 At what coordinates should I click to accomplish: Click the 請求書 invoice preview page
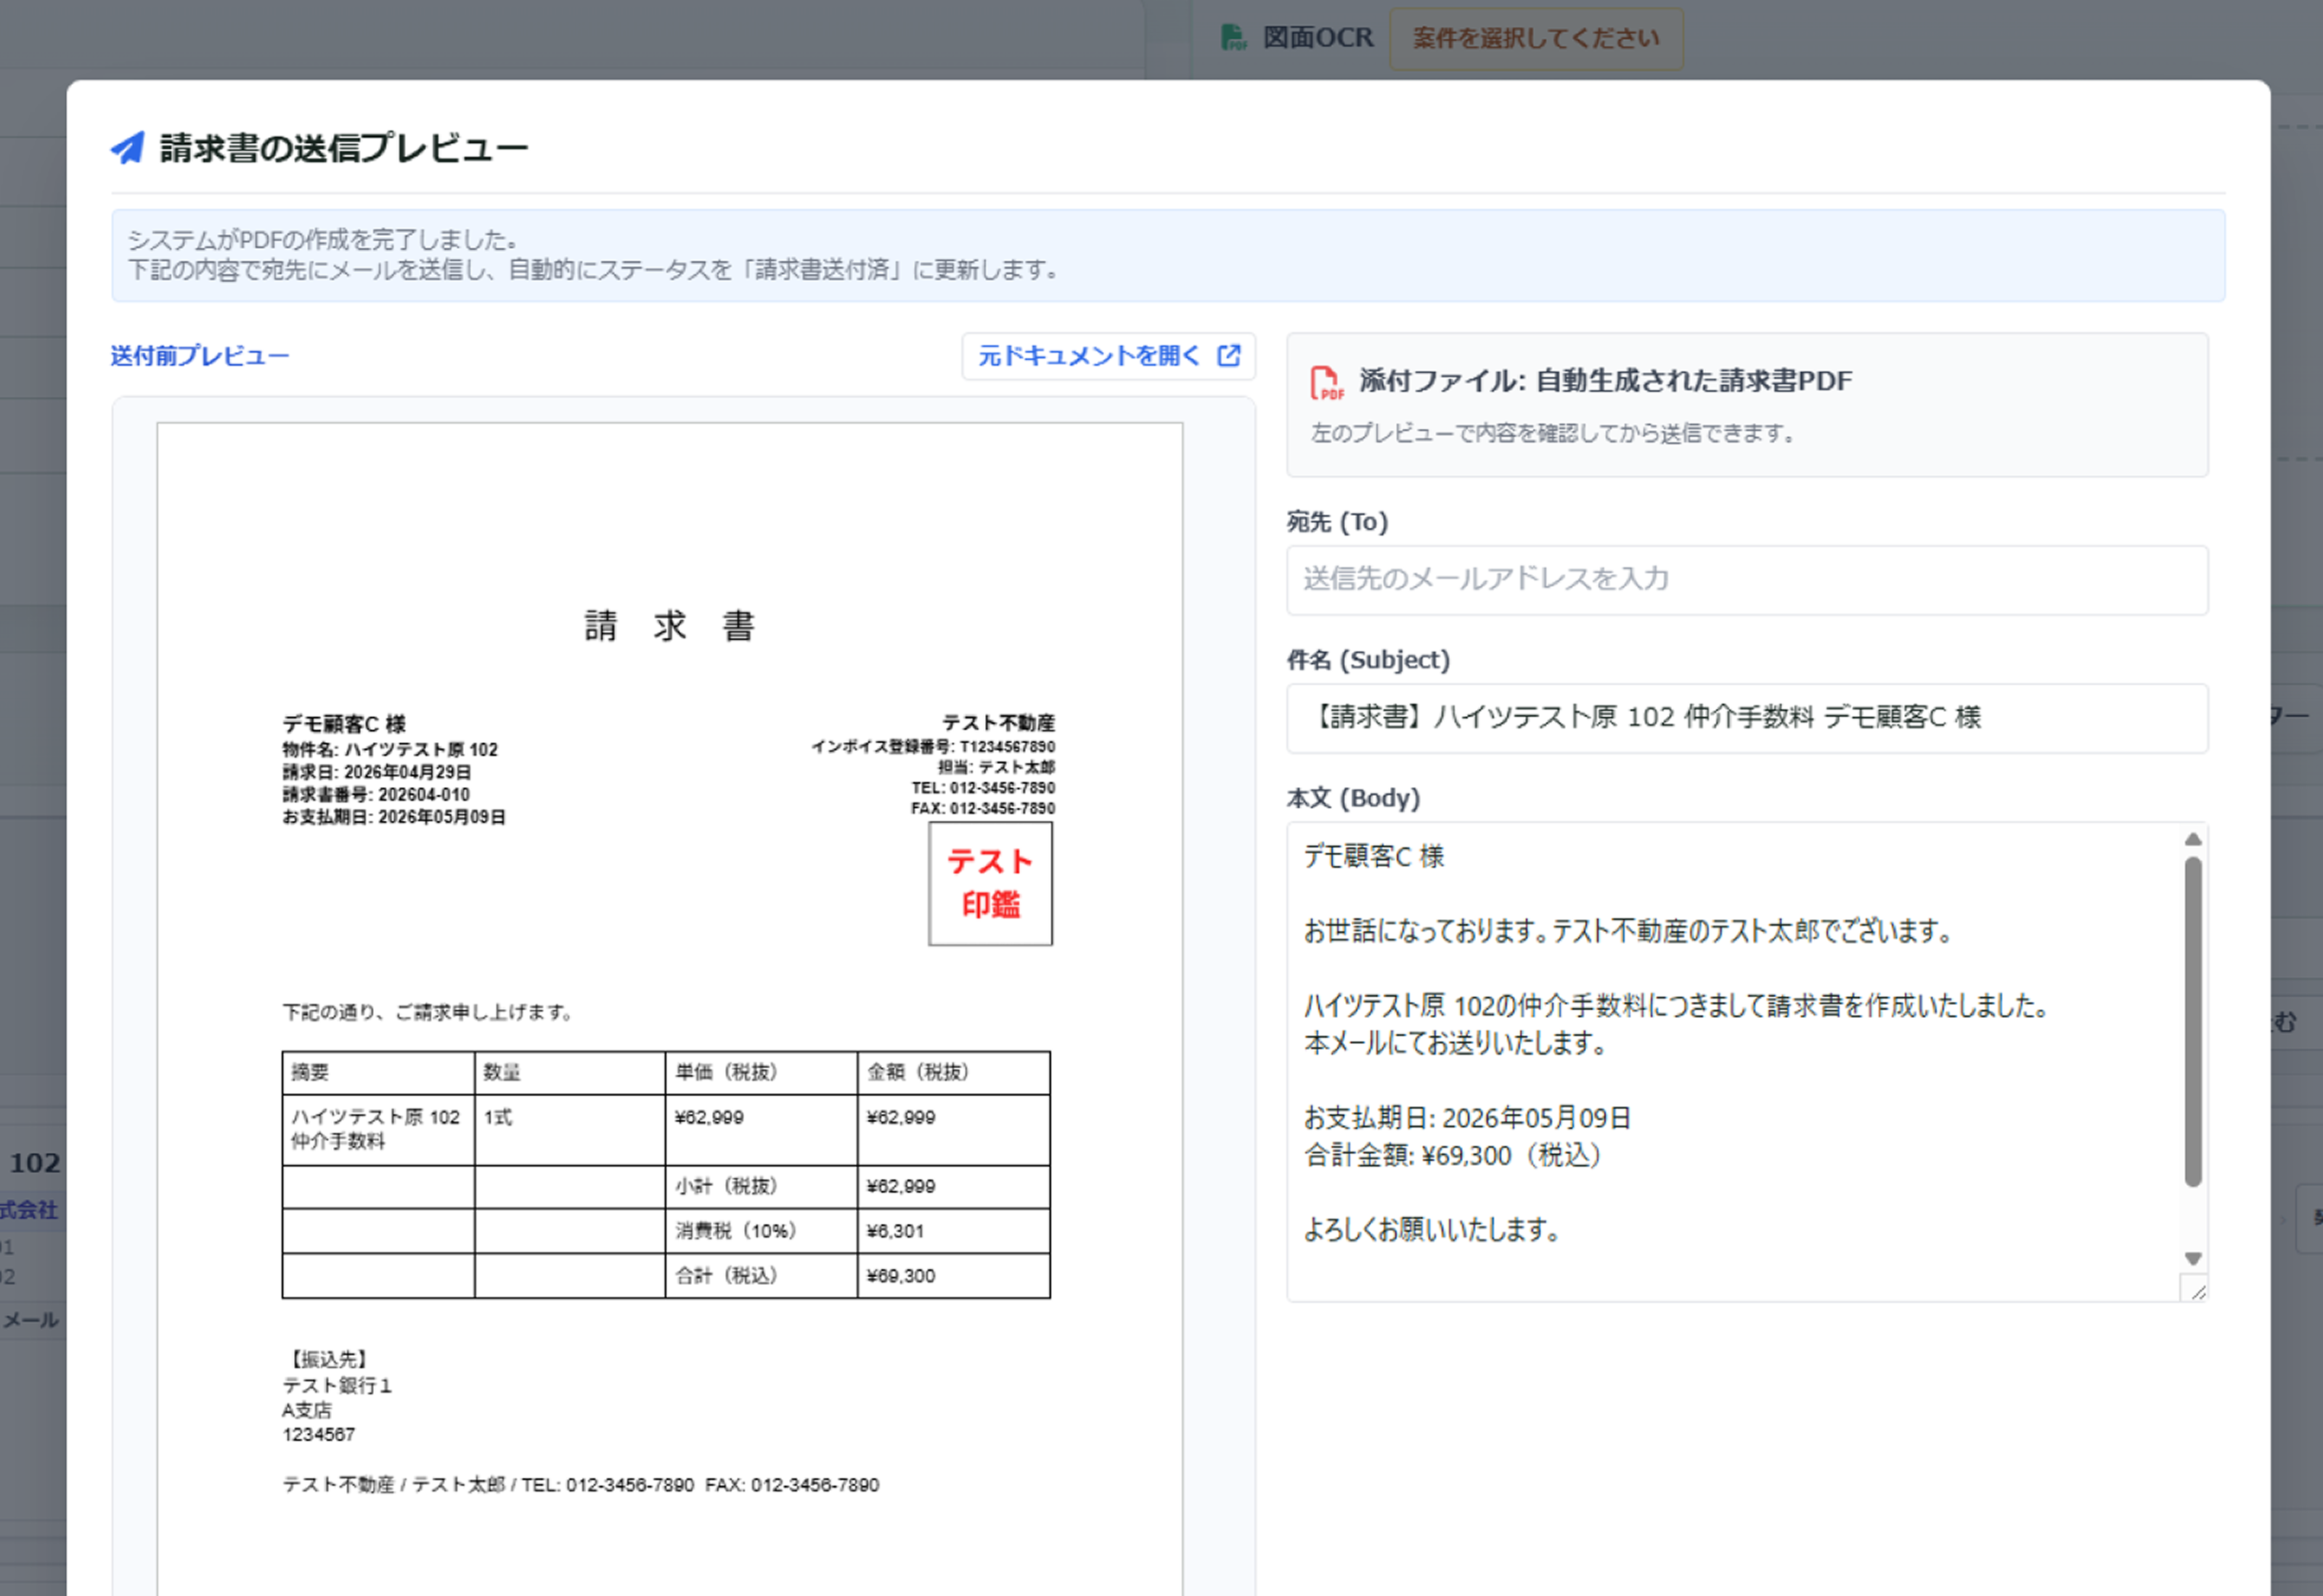(x=669, y=1008)
